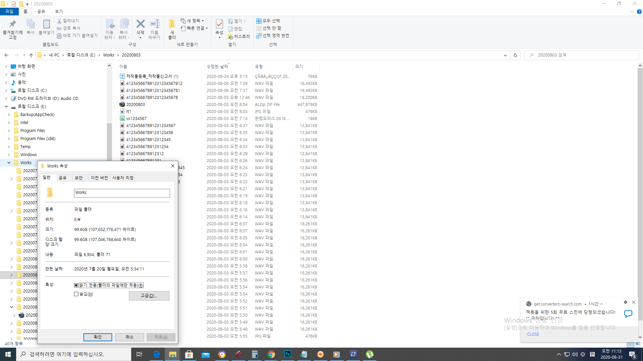Click the Properties (속성) ribbon icon
This screenshot has height=361, width=643.
(x=219, y=24)
